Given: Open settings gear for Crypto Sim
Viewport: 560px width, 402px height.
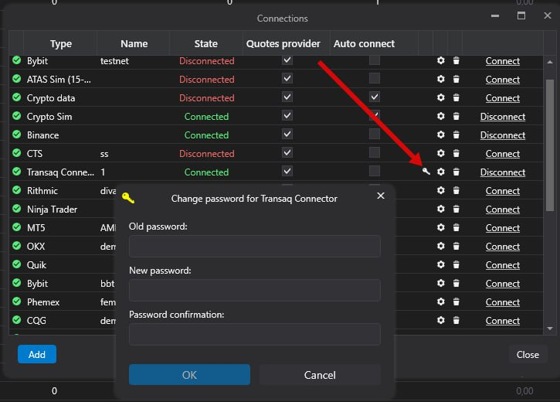Looking at the screenshot, I should pos(441,116).
